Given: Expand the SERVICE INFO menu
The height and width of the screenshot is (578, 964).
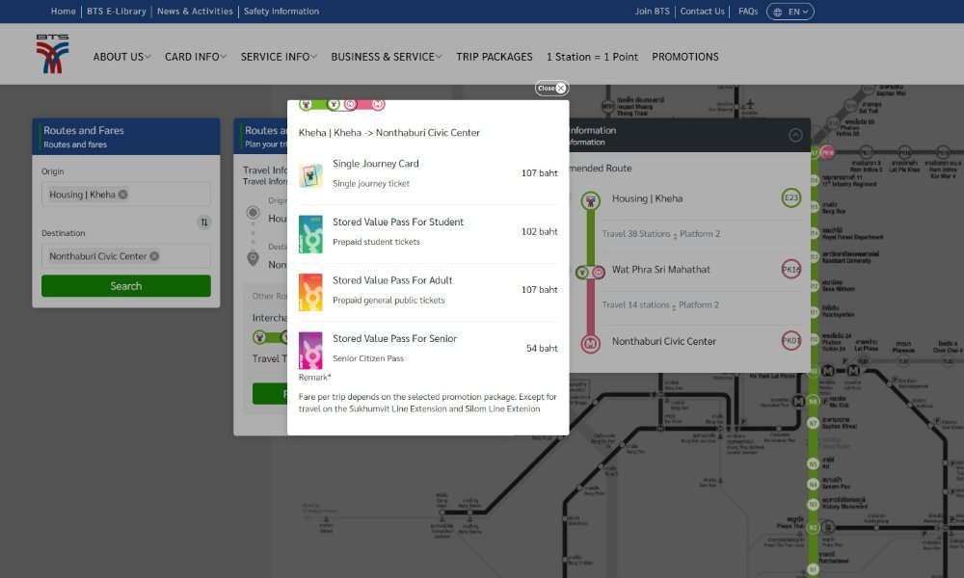Looking at the screenshot, I should (279, 57).
